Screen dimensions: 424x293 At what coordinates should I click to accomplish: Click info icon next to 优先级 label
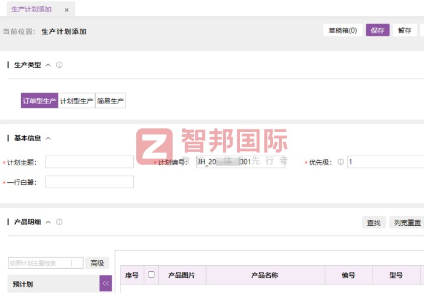(340, 162)
